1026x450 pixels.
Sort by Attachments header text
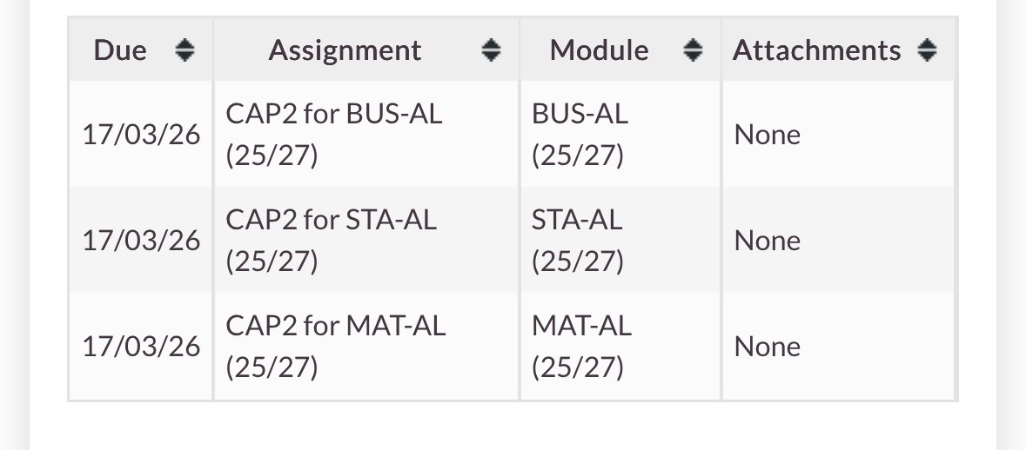(816, 50)
